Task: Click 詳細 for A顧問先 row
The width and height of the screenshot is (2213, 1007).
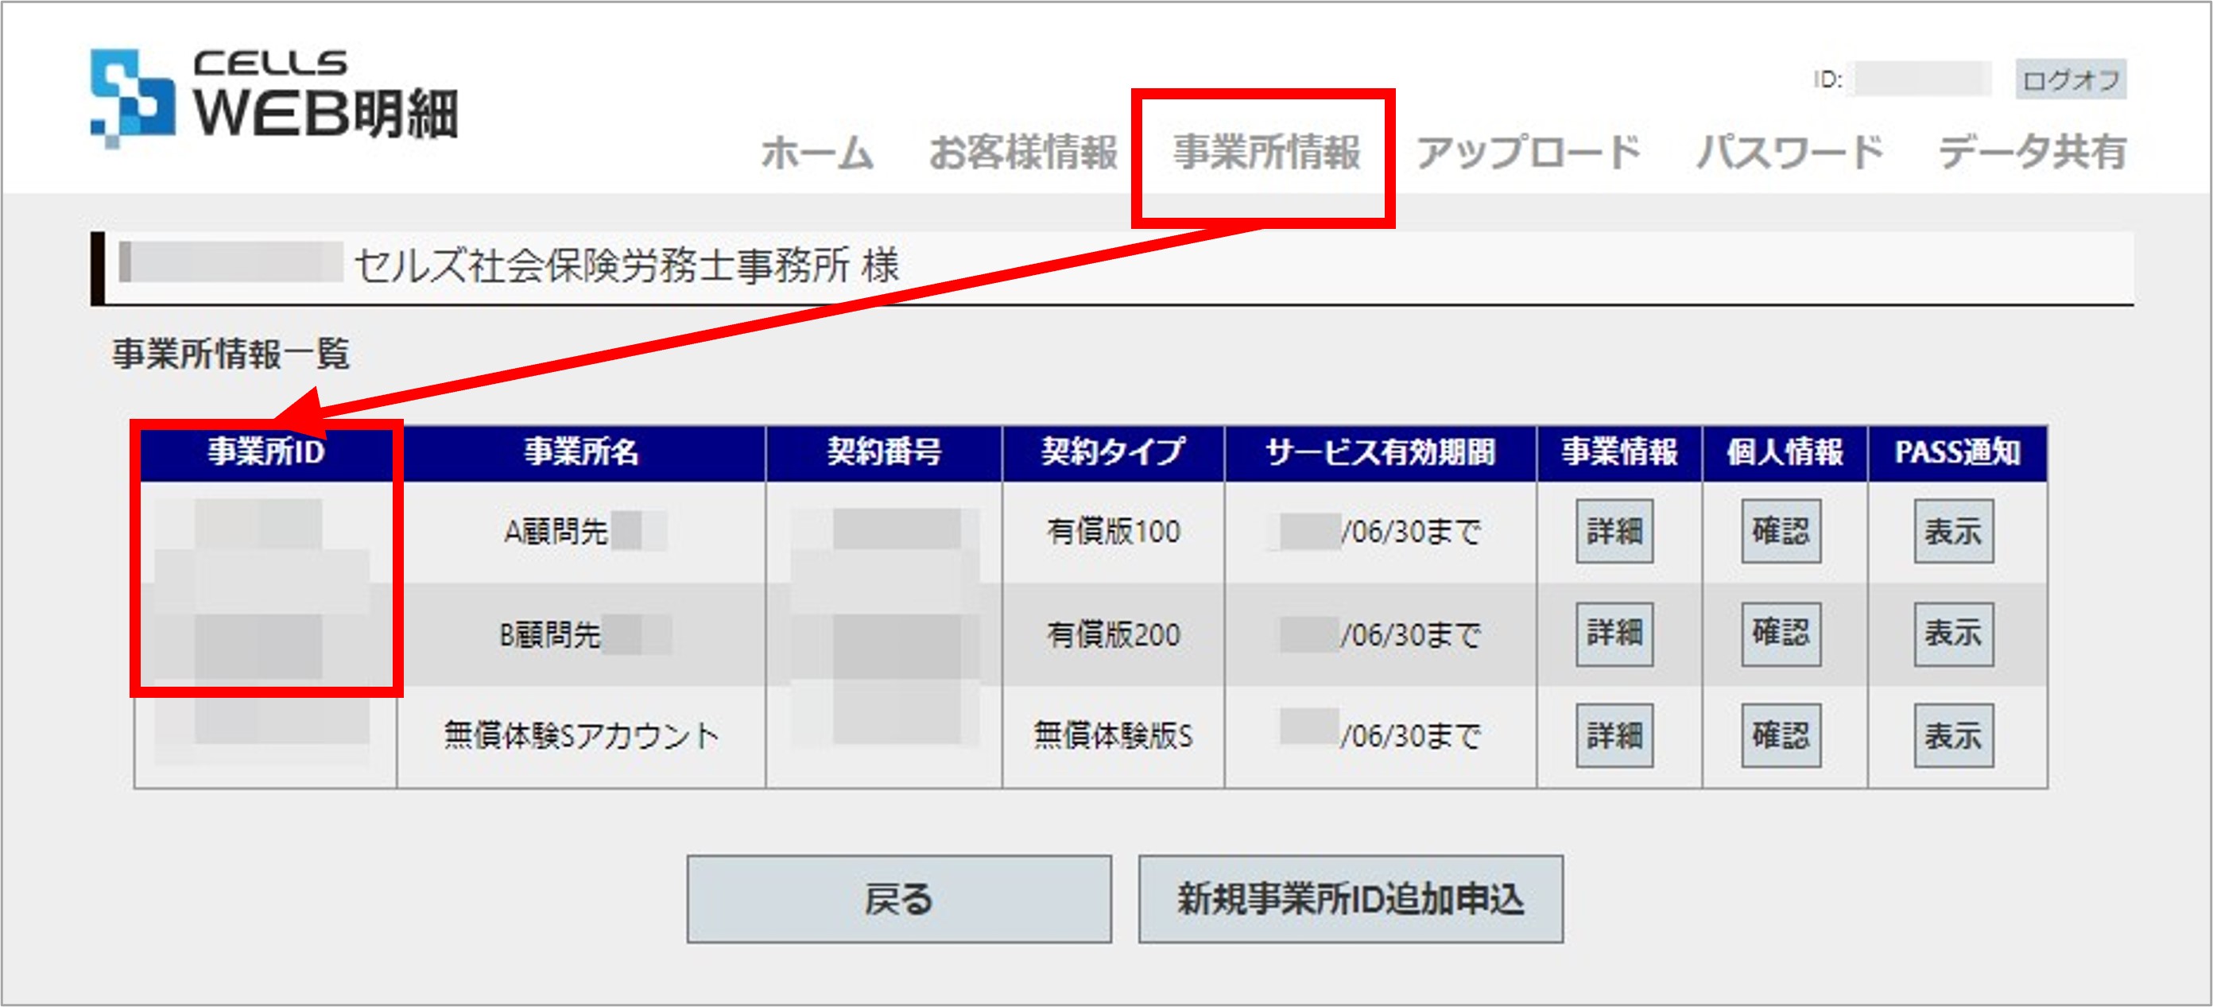Action: point(1614,532)
